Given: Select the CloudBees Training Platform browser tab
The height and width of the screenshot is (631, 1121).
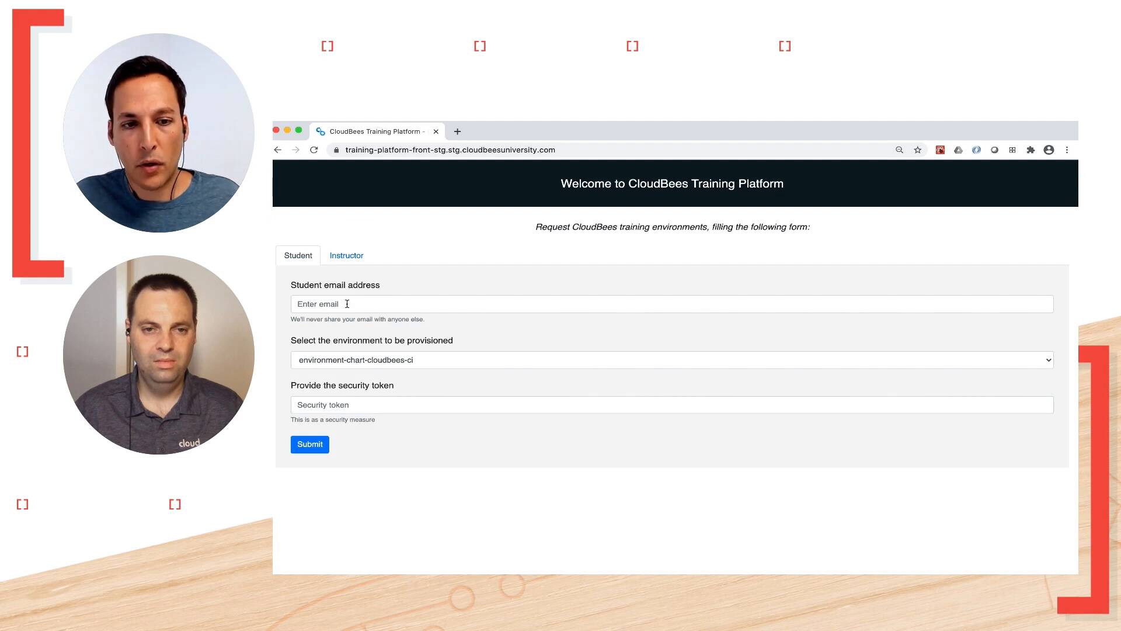Looking at the screenshot, I should coord(377,131).
